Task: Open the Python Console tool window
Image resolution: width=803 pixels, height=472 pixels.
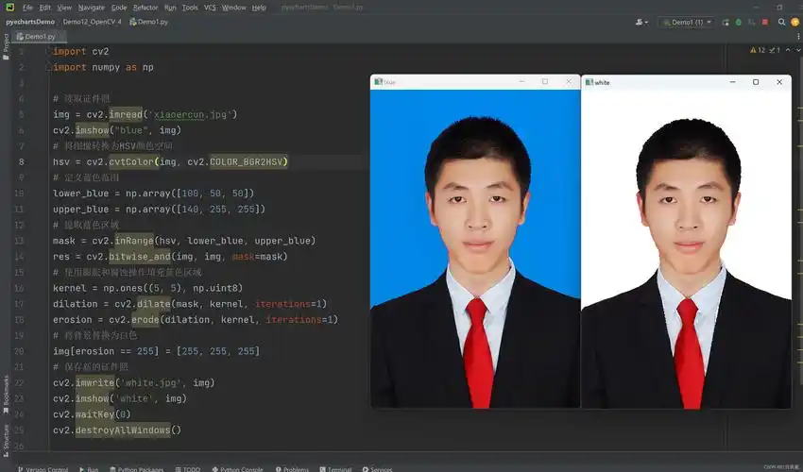Action: [236, 468]
